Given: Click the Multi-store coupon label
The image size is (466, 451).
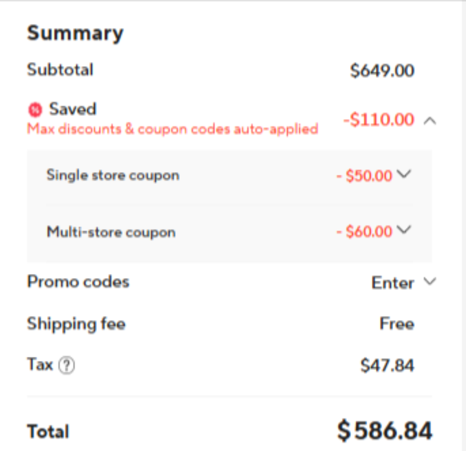Looking at the screenshot, I should (x=111, y=232).
